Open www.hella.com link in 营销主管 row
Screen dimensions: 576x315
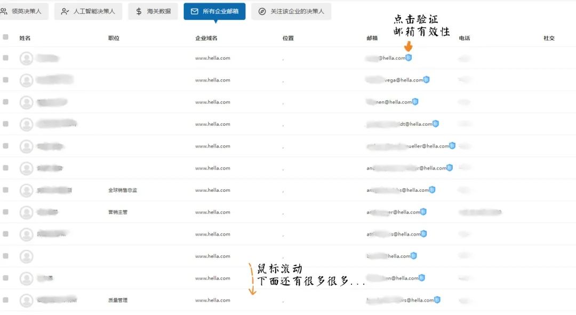pyautogui.click(x=212, y=212)
